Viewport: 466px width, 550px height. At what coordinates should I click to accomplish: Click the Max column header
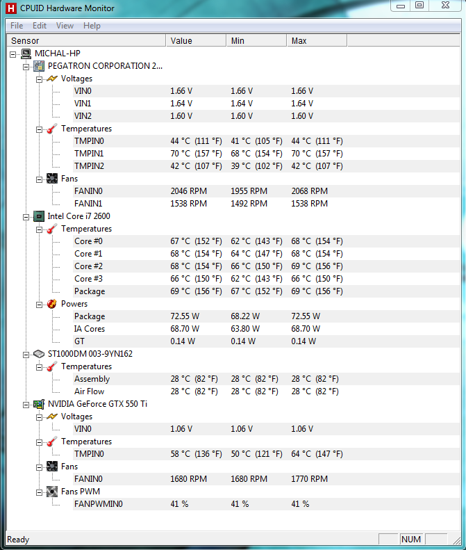(317, 41)
